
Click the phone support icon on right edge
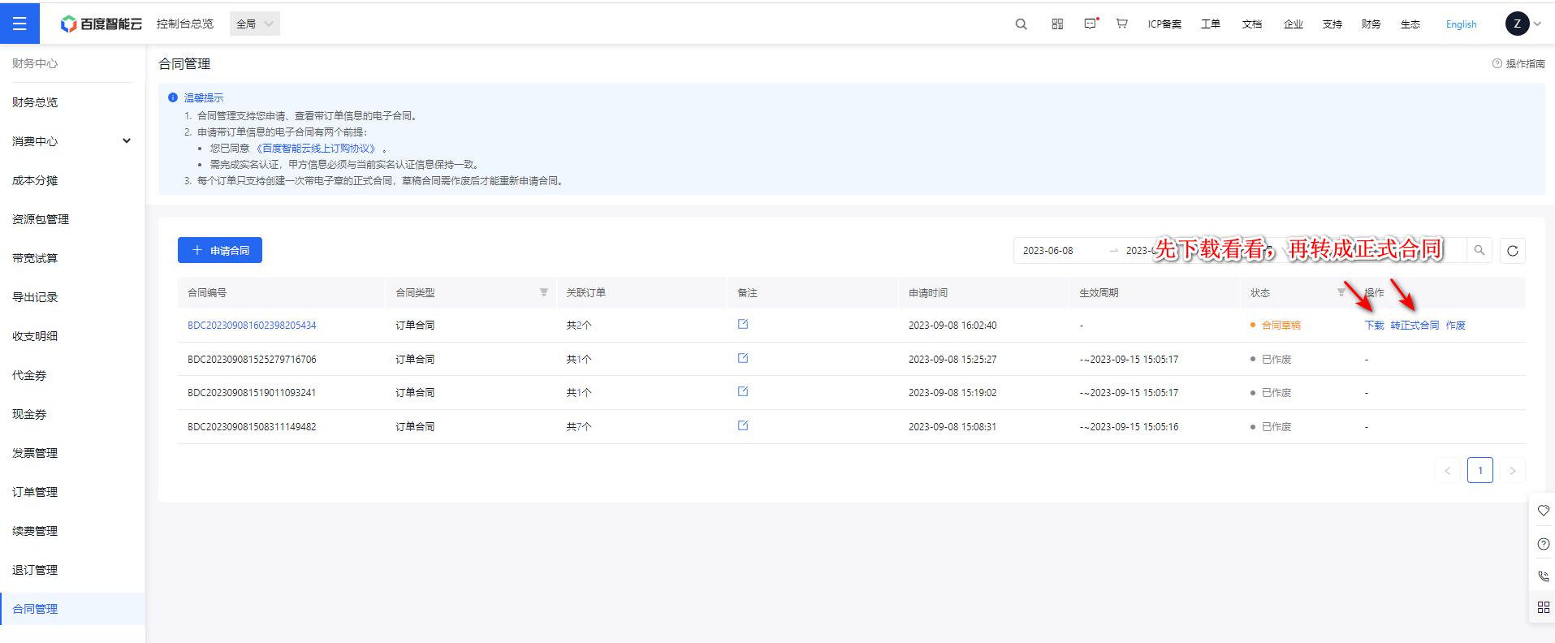tap(1543, 576)
